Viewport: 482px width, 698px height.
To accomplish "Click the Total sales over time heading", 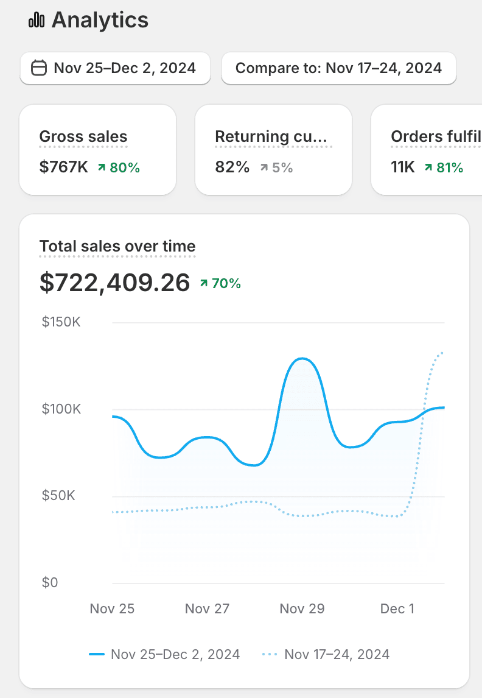I will (117, 247).
